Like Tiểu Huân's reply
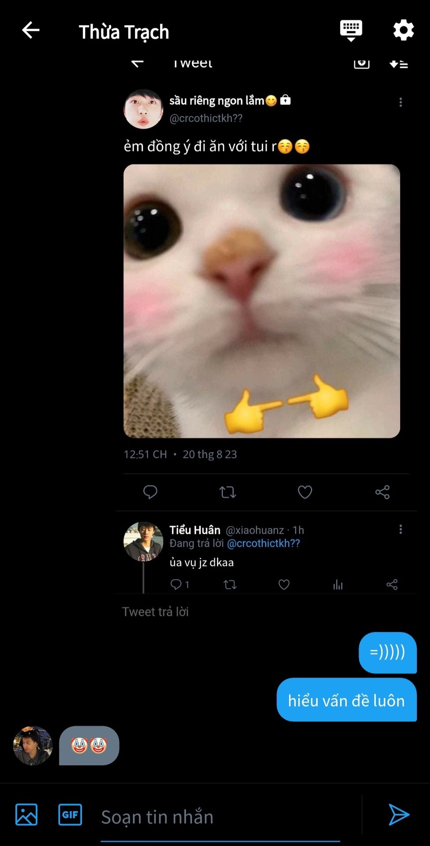The width and height of the screenshot is (430, 846). 284,585
